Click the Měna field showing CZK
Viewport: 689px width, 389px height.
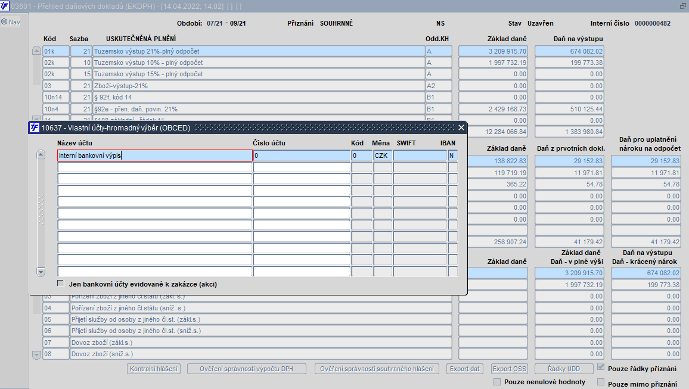point(383,155)
